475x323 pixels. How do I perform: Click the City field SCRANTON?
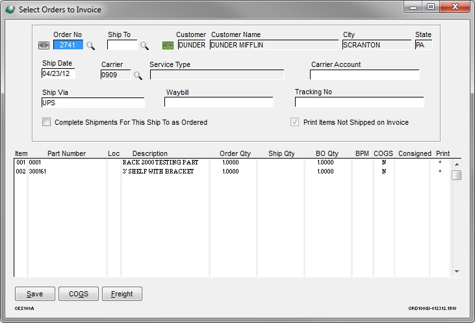377,45
